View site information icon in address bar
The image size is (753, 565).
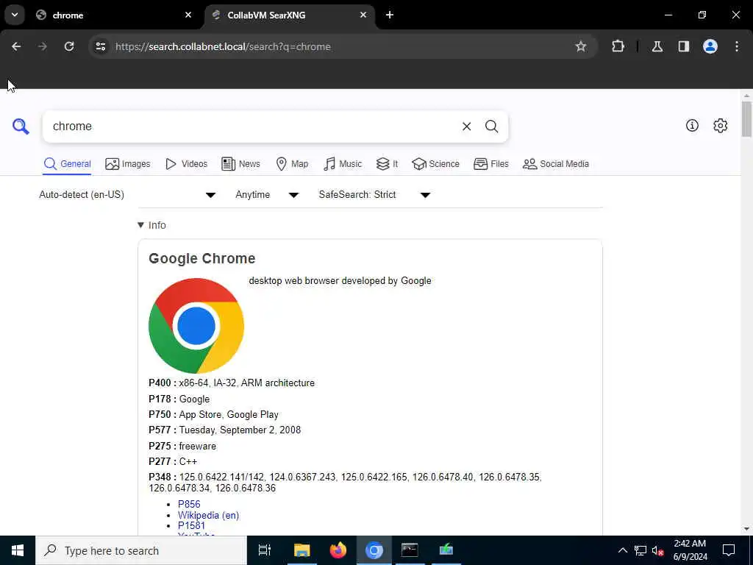coord(100,46)
